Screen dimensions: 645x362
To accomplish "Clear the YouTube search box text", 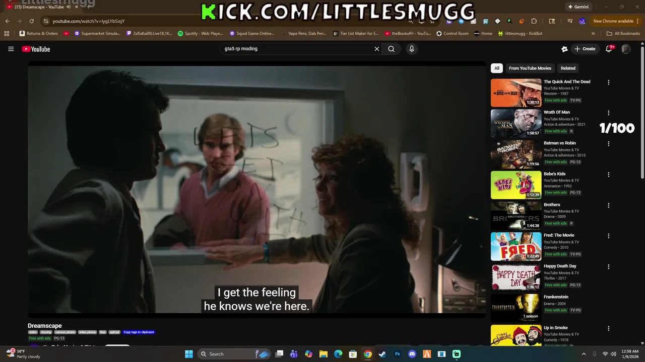I will (x=376, y=49).
